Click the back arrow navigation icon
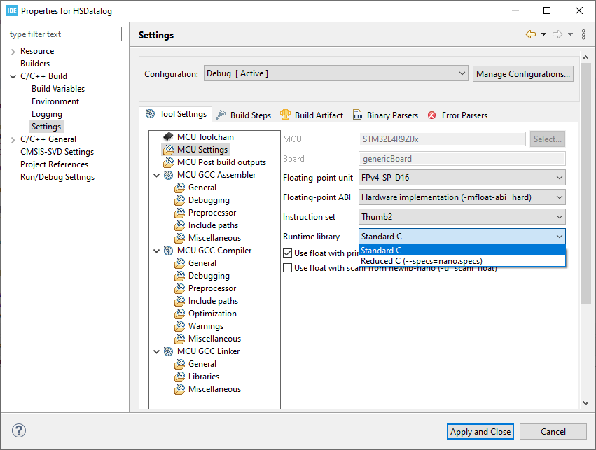 coord(531,34)
